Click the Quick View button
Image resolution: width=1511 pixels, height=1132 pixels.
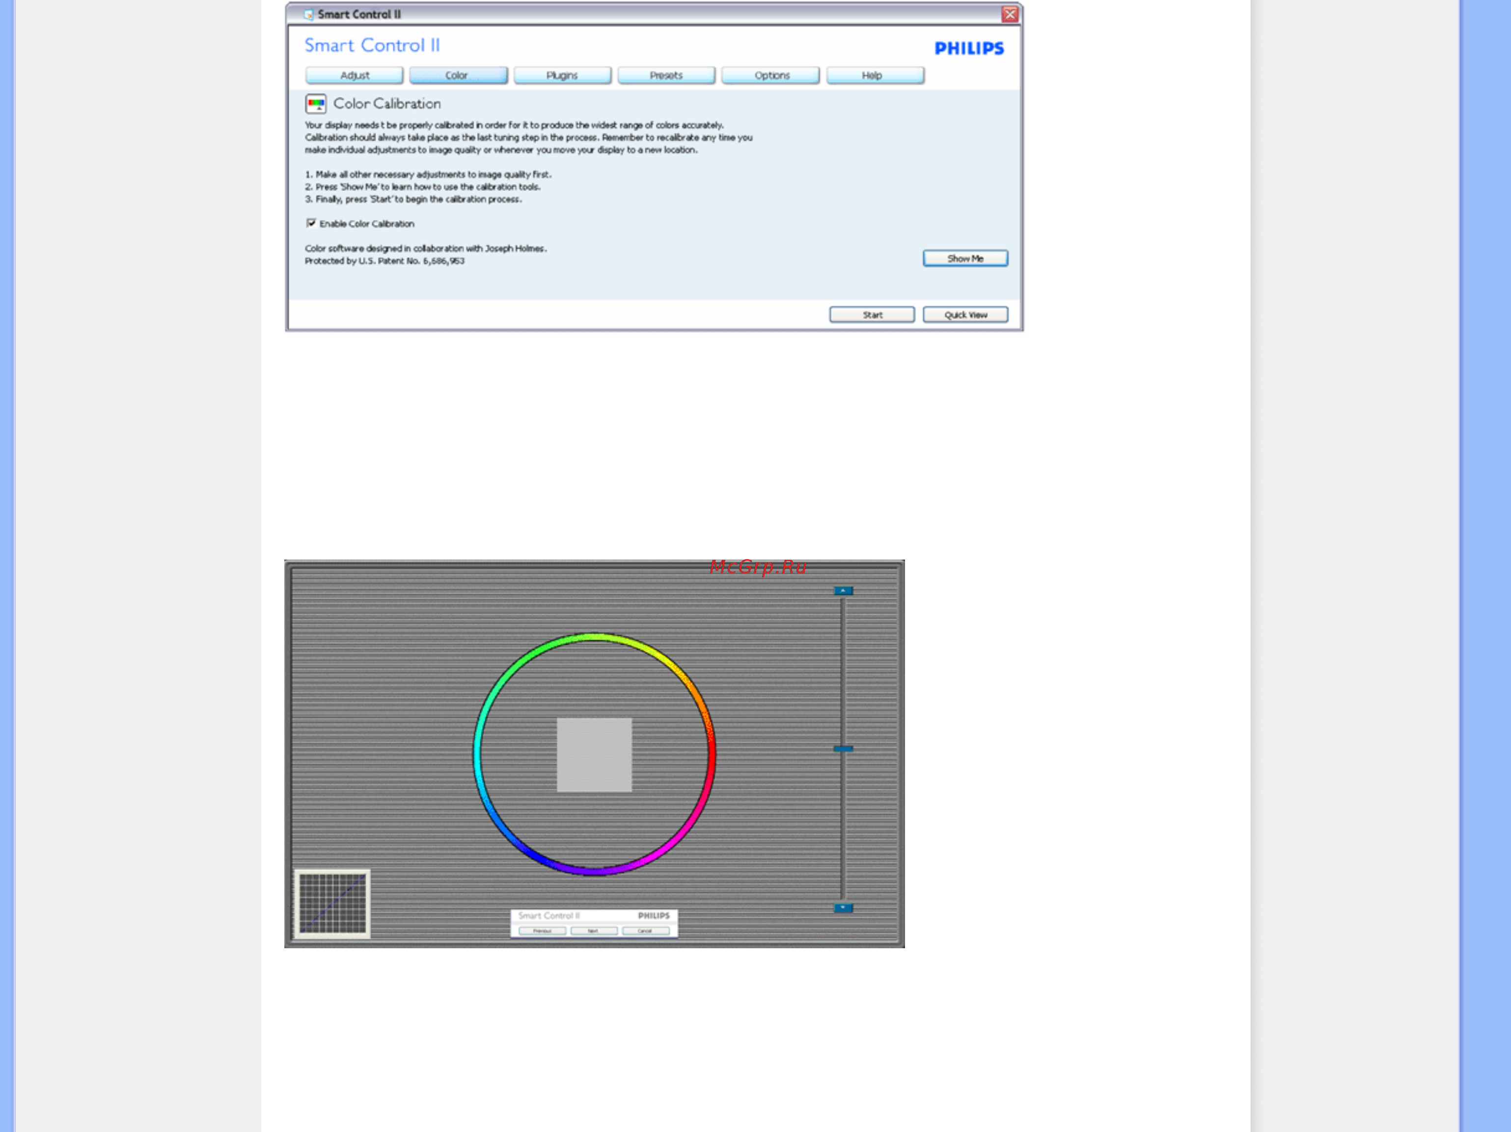pyautogui.click(x=964, y=314)
